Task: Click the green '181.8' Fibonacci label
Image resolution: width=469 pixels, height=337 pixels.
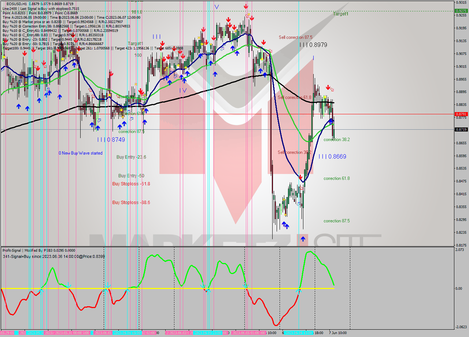Action: (x=137, y=12)
